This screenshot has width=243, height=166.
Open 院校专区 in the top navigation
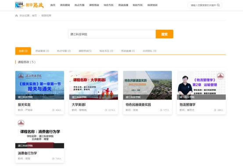[x=138, y=5]
